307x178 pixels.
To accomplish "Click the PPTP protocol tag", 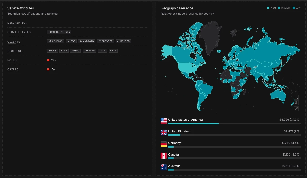I will click(x=113, y=51).
